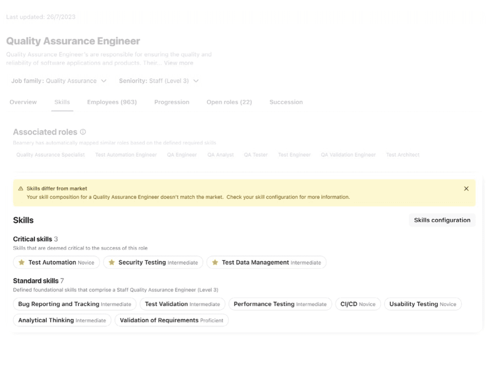The width and height of the screenshot is (495, 365).
Task: Click the Performance Testing skill chip
Action: point(280,304)
